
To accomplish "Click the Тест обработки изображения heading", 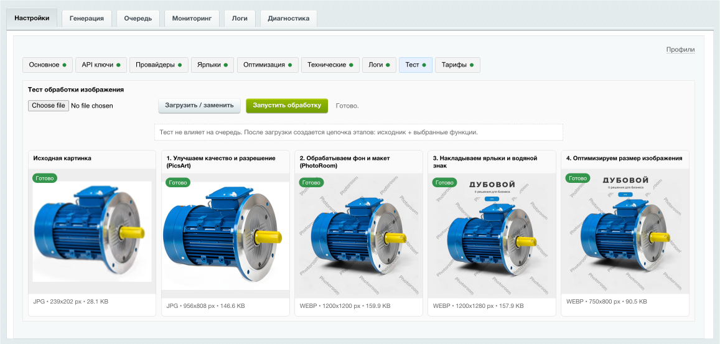I will point(76,90).
